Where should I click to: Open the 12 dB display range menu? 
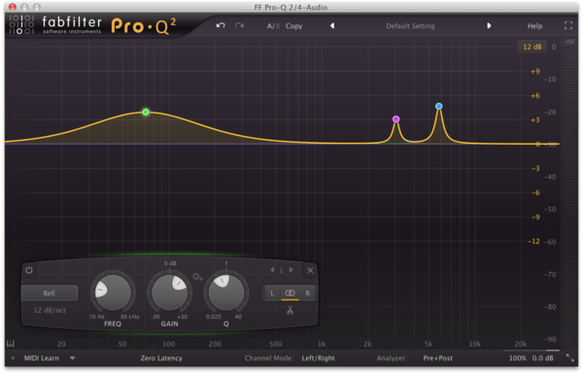point(532,47)
